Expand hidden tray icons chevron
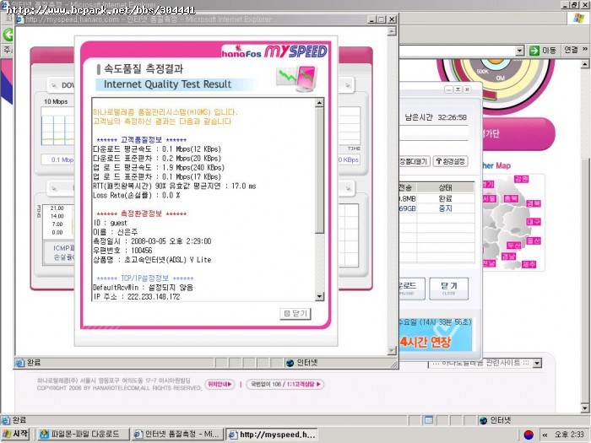 545,435
